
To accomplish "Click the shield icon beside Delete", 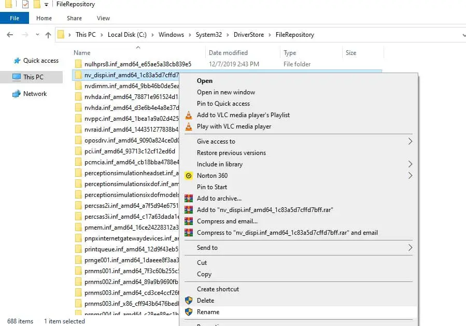I will (189, 301).
